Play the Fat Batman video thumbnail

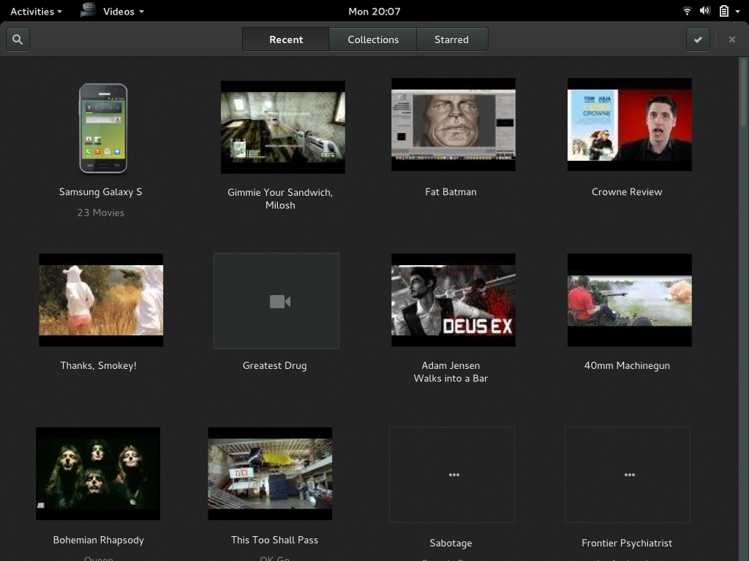click(x=453, y=124)
